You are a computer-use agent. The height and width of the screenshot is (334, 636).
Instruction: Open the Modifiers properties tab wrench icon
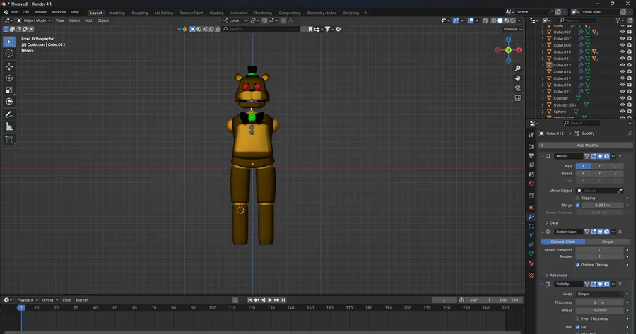pos(531,217)
